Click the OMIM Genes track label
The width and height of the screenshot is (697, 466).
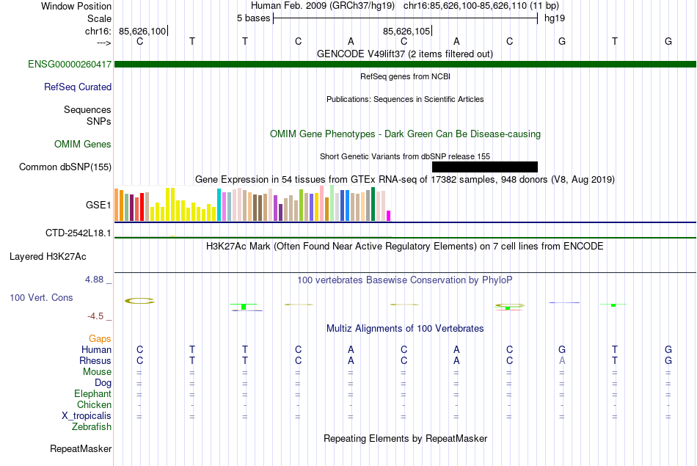click(x=83, y=144)
